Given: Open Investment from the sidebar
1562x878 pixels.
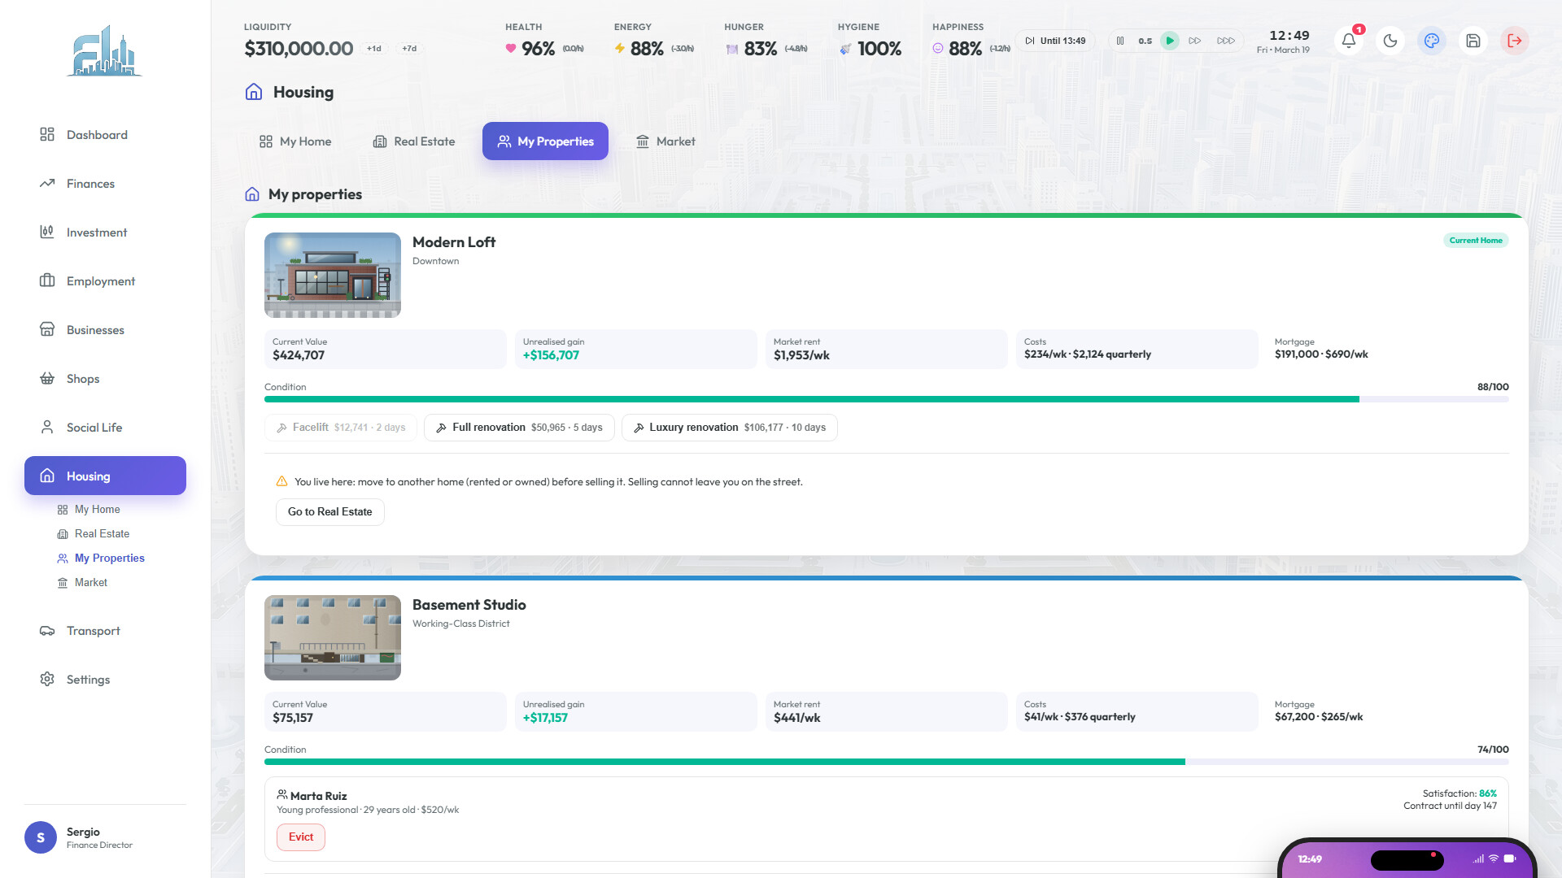Looking at the screenshot, I should tap(105, 233).
